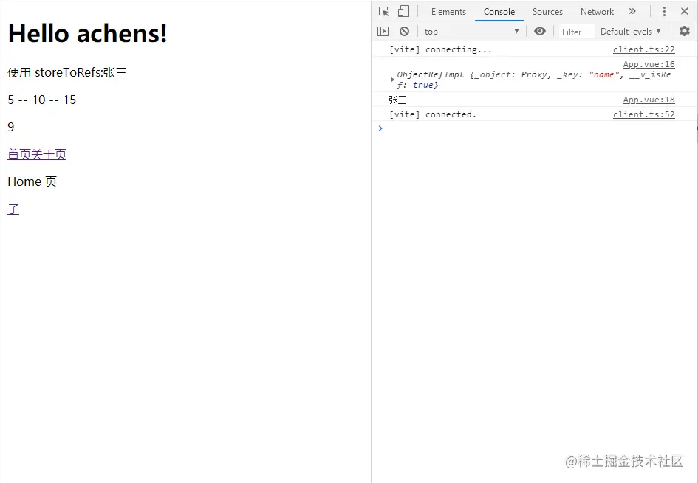The height and width of the screenshot is (483, 698).
Task: Click the number 9 paragraph on the page
Action: [x=11, y=127]
